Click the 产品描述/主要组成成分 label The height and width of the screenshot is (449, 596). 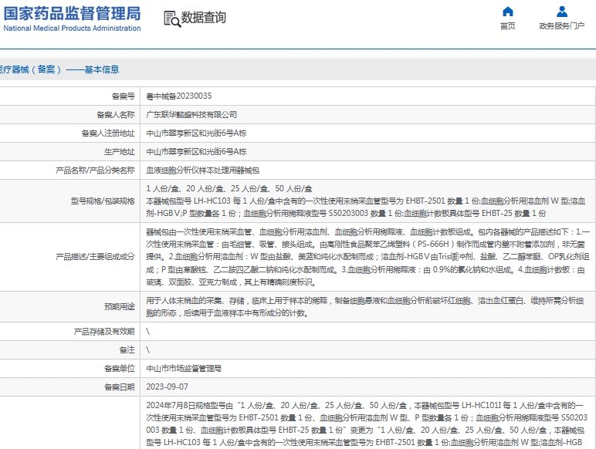coord(95,257)
